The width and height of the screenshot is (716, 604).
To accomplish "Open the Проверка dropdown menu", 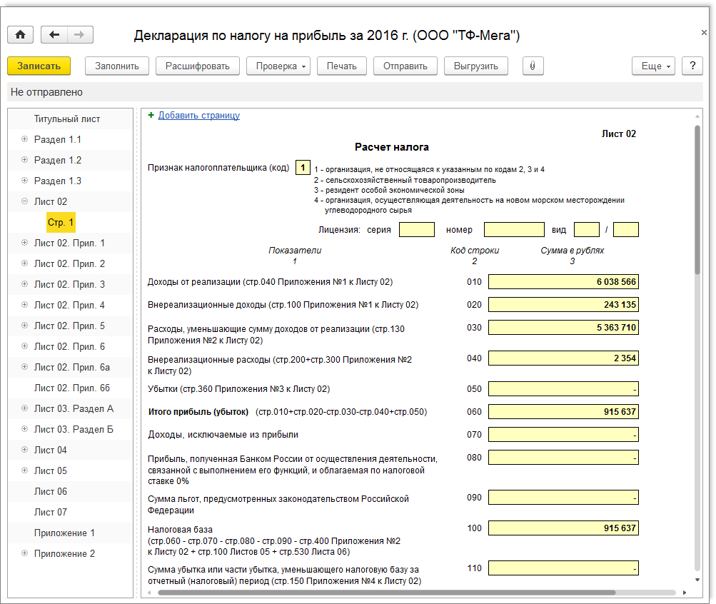I will [x=278, y=66].
